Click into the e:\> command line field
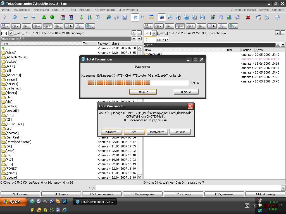The width and height of the screenshot is (286, 214). [x=188, y=188]
